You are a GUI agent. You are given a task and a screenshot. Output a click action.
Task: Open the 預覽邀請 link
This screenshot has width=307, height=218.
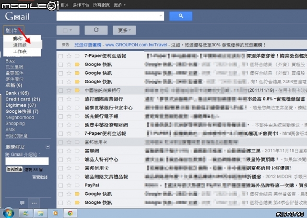tap(40, 177)
